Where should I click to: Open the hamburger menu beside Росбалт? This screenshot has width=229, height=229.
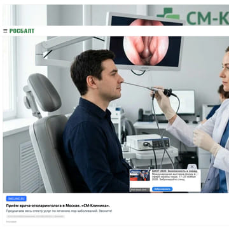coord(5,31)
